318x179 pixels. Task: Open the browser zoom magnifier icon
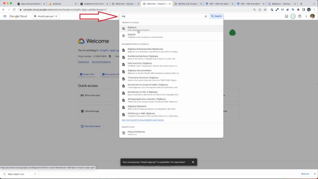255,10
